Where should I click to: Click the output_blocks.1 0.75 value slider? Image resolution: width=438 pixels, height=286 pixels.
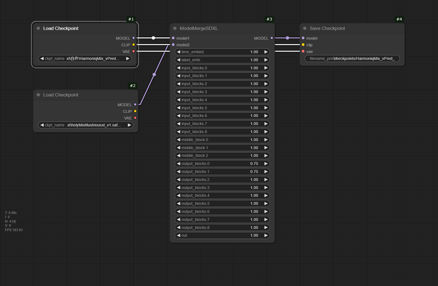(222, 172)
